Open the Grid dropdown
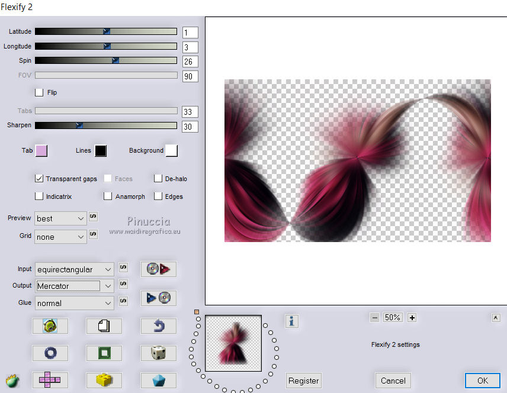507x393 pixels. (60, 237)
